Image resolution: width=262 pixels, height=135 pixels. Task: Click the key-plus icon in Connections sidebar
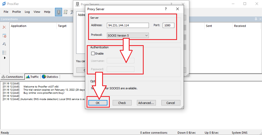pos(4,44)
